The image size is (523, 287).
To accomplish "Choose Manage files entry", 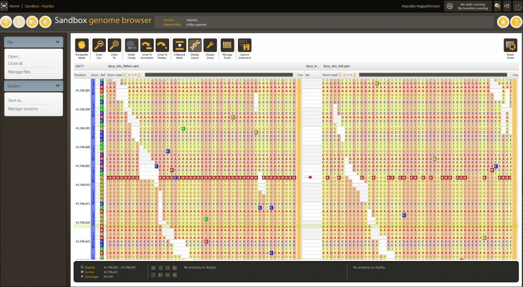I will (x=19, y=71).
